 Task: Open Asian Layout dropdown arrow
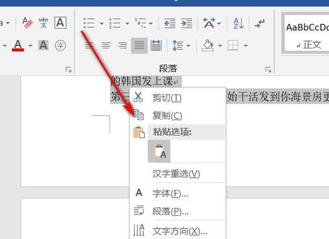pos(219,23)
